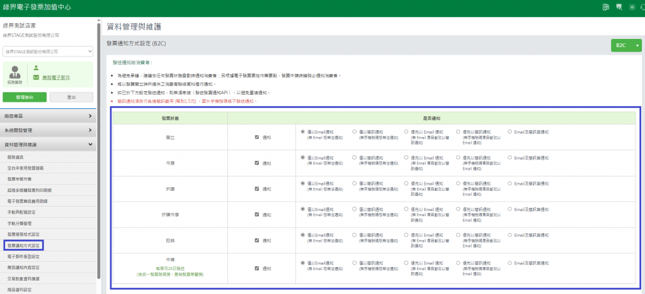Open 交易對象資料維護 in the sidebar
This screenshot has width=645, height=294.
pos(48,279)
